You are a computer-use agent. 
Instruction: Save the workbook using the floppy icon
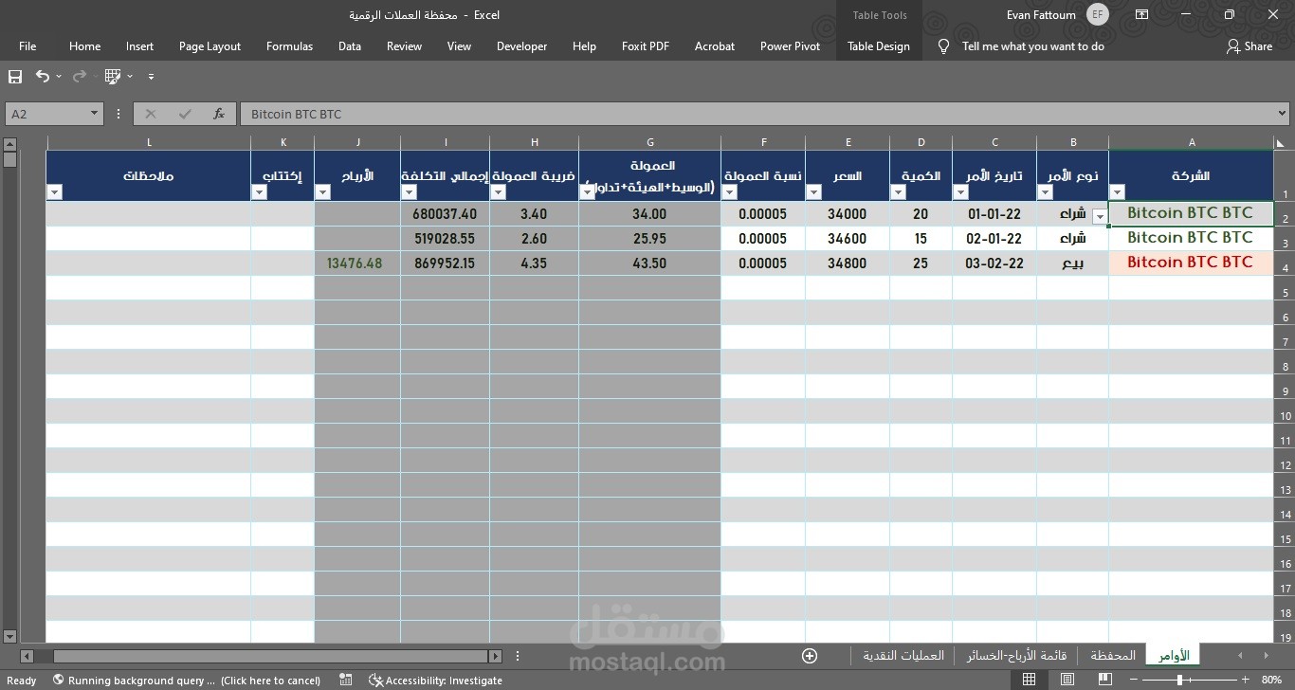[15, 76]
